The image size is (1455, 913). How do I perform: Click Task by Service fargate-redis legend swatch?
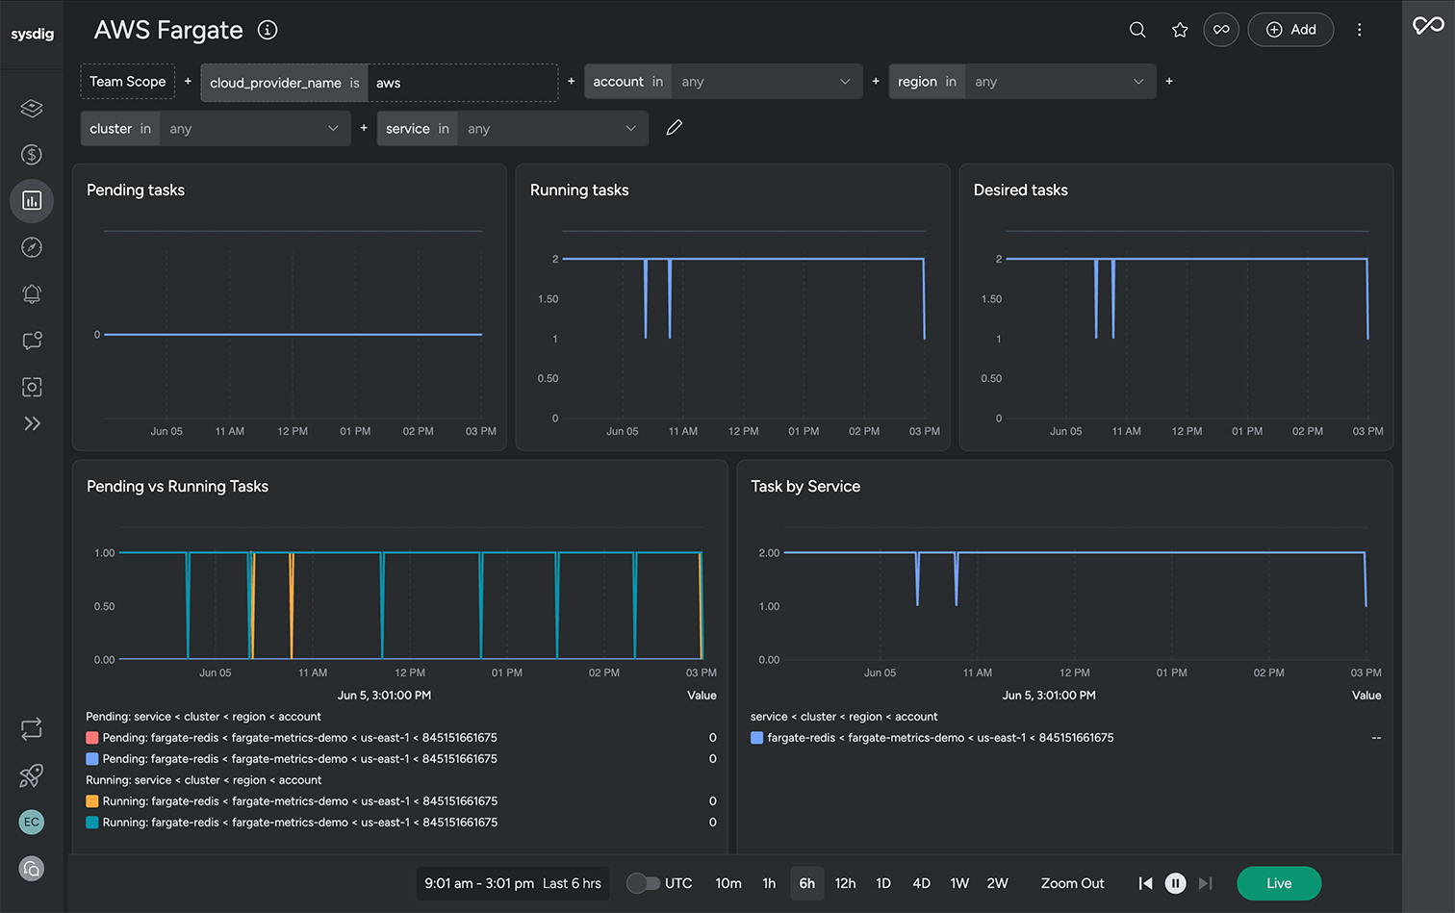[757, 738]
